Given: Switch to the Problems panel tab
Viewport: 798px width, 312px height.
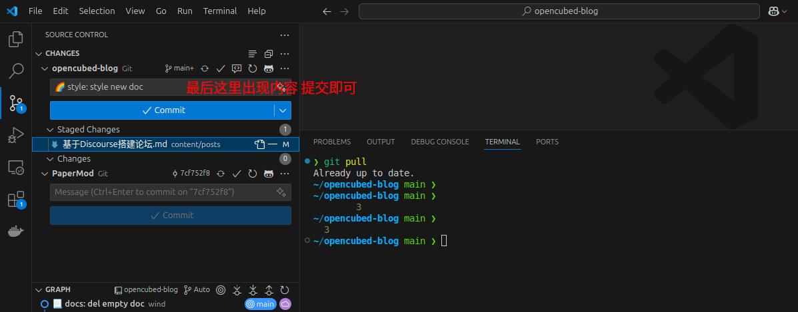Looking at the screenshot, I should pyautogui.click(x=331, y=142).
